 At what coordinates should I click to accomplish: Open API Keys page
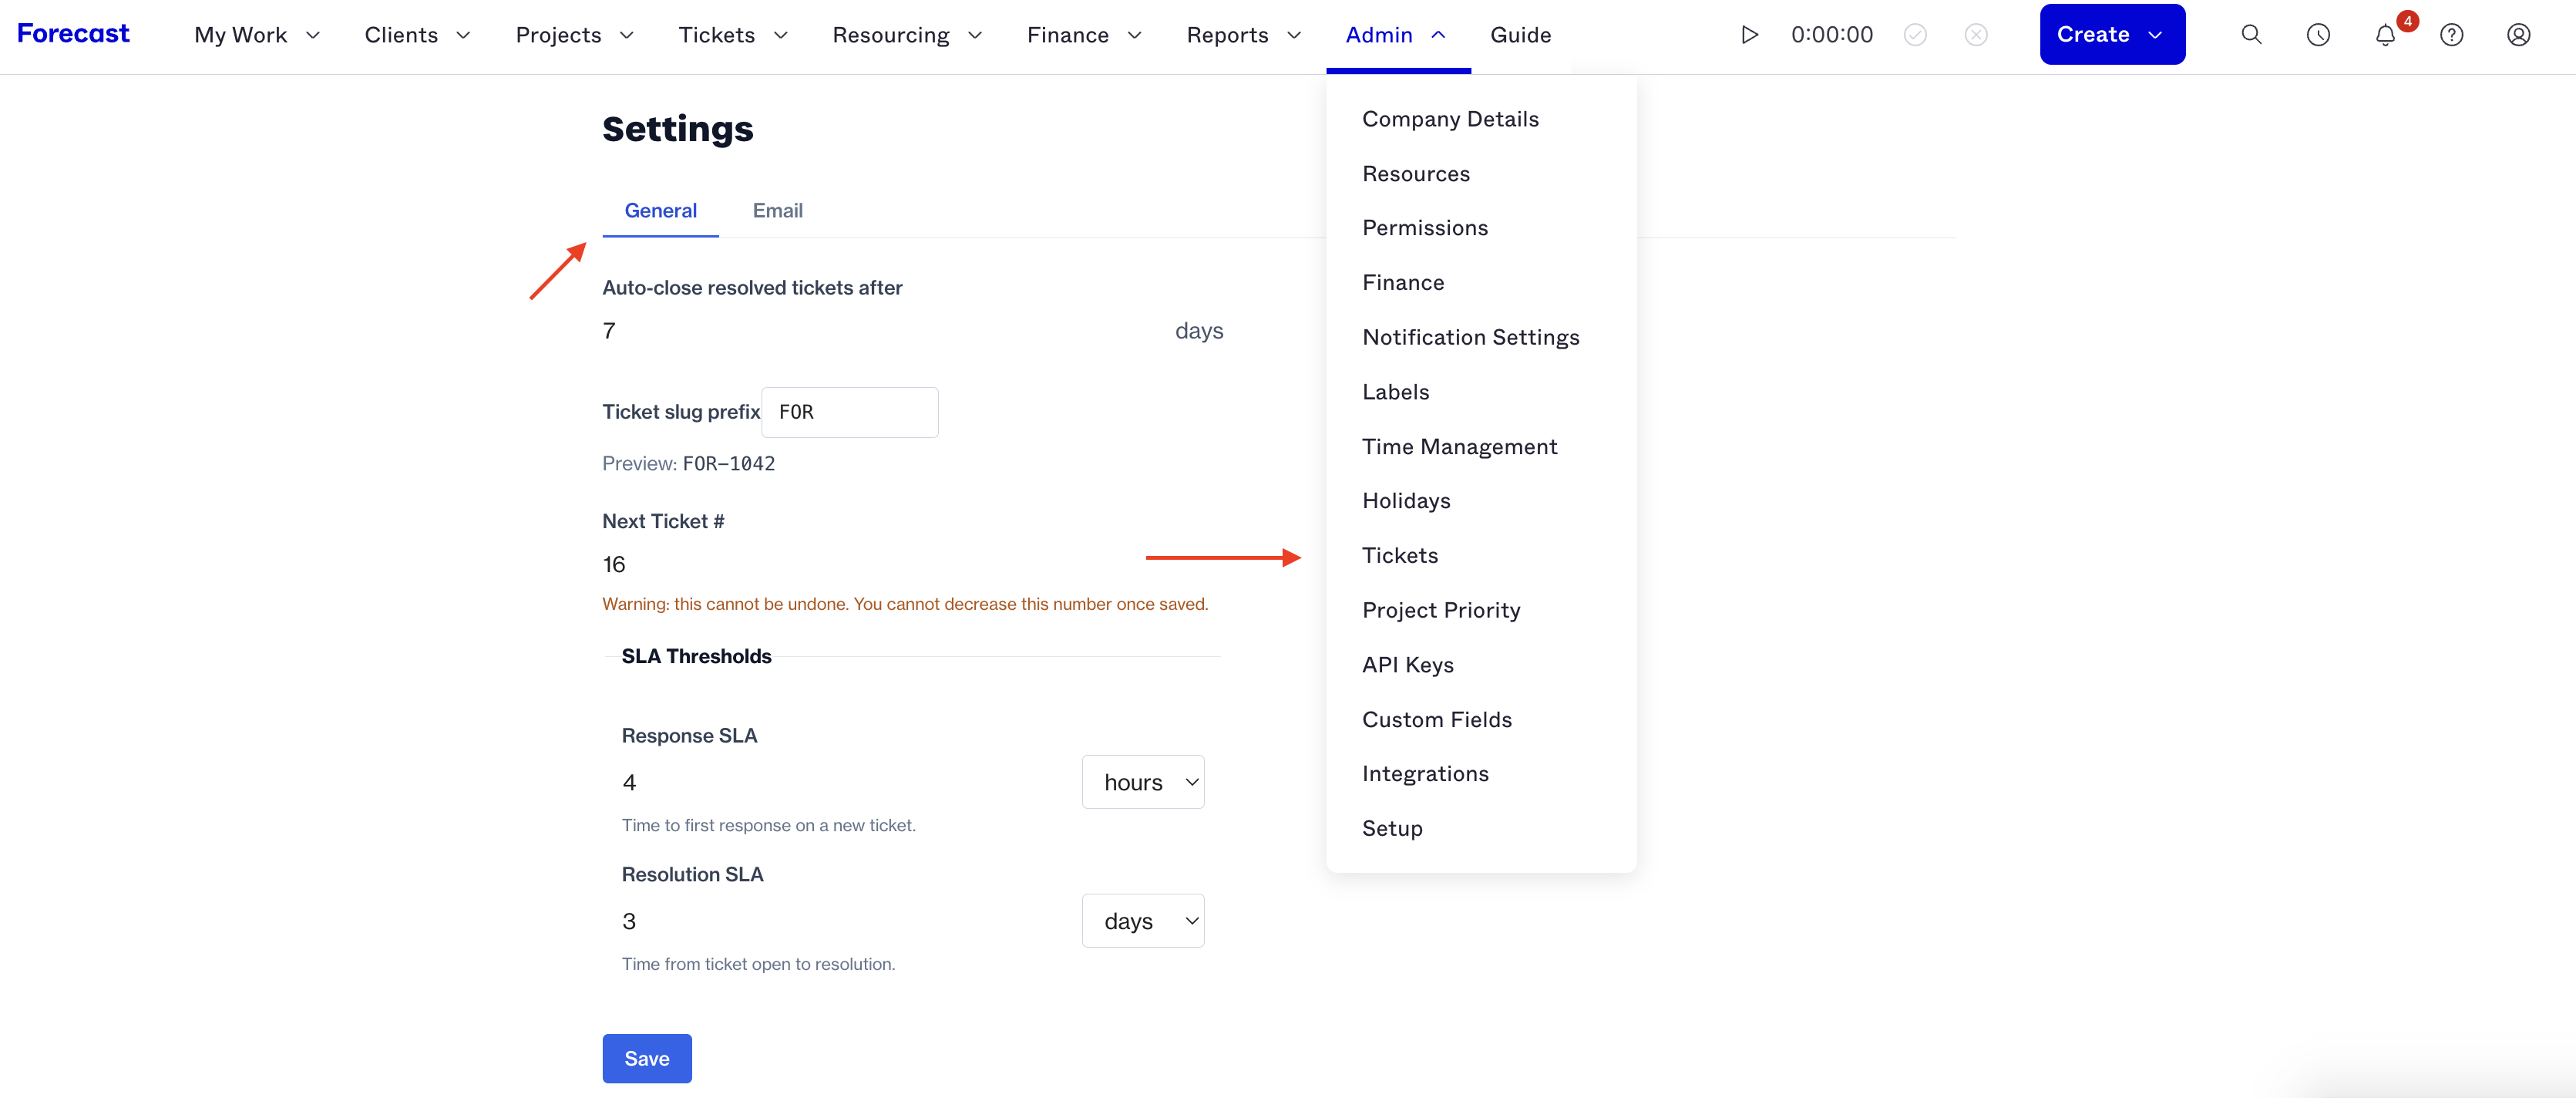(1407, 665)
